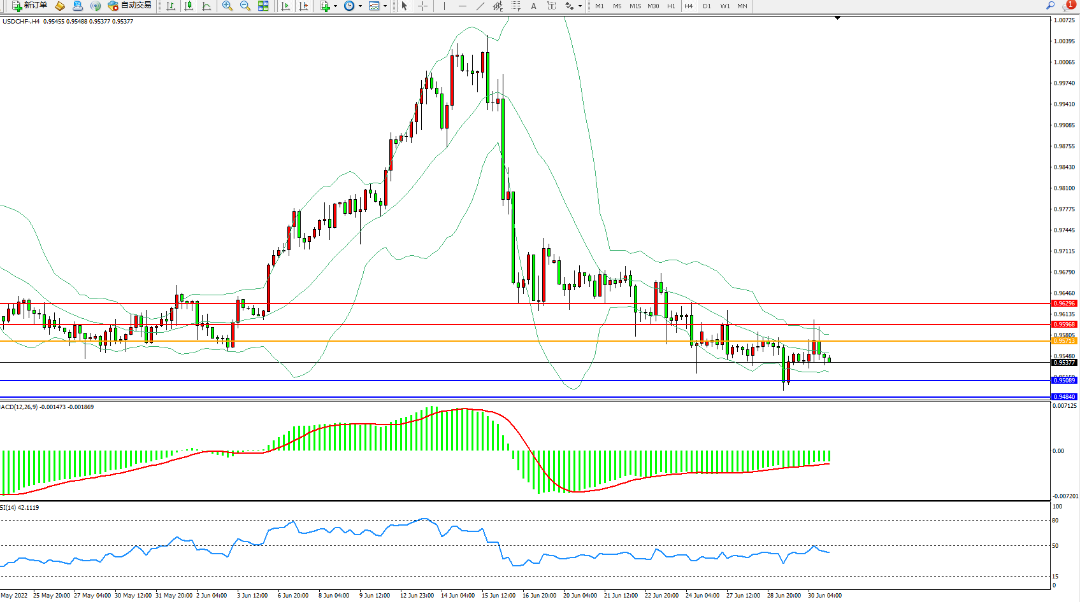Select the crosshair tool
This screenshot has height=602, width=1080.
click(x=422, y=6)
